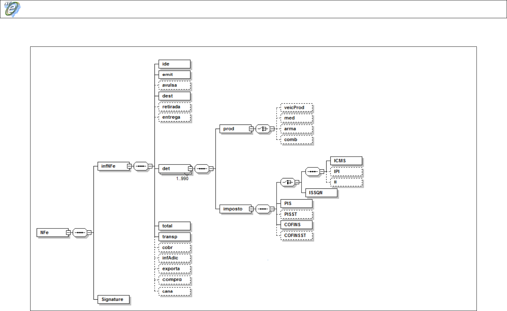
Task: Select the optional infAdic element
Action: (x=175, y=258)
